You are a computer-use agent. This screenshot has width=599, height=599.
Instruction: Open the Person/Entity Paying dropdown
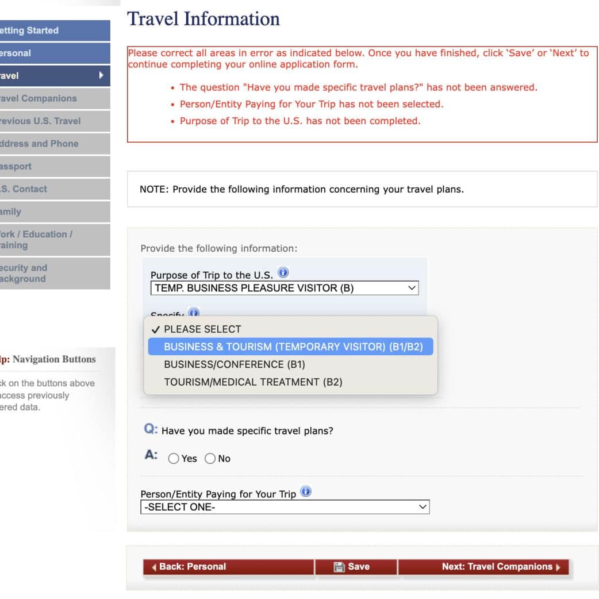(285, 507)
